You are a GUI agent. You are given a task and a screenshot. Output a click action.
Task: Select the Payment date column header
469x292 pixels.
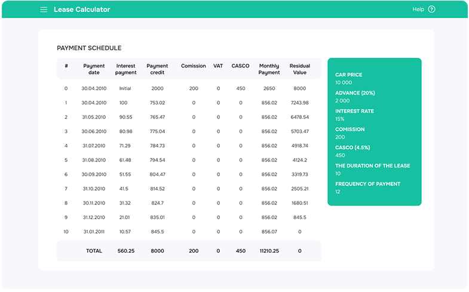coord(94,69)
